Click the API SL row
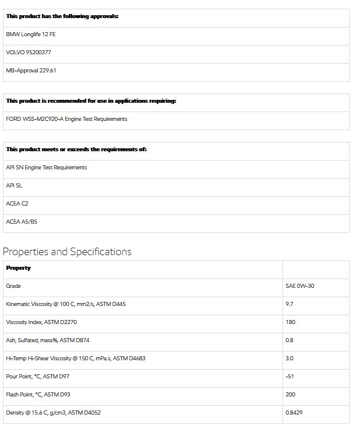This screenshot has width=356, height=428. tap(15, 186)
